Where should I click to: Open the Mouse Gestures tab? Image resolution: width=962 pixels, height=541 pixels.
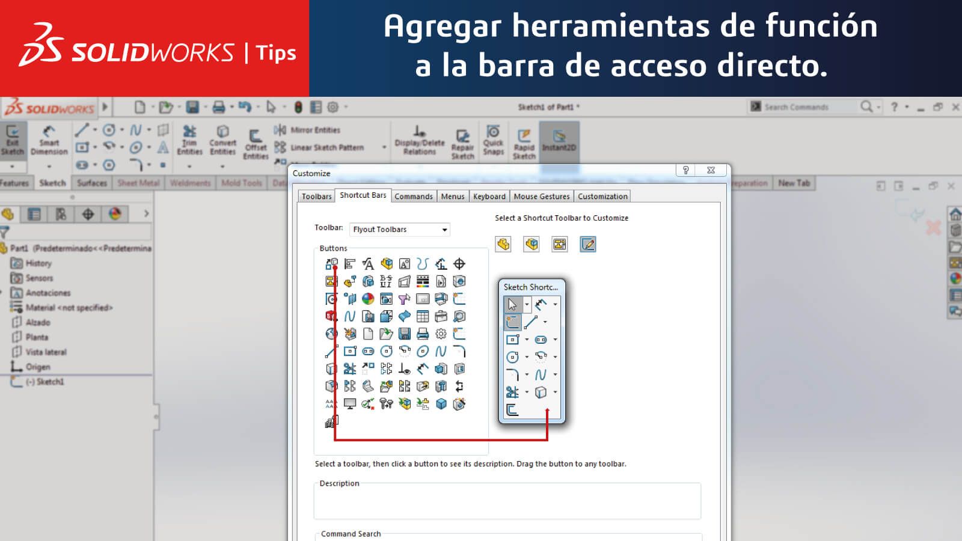(541, 196)
